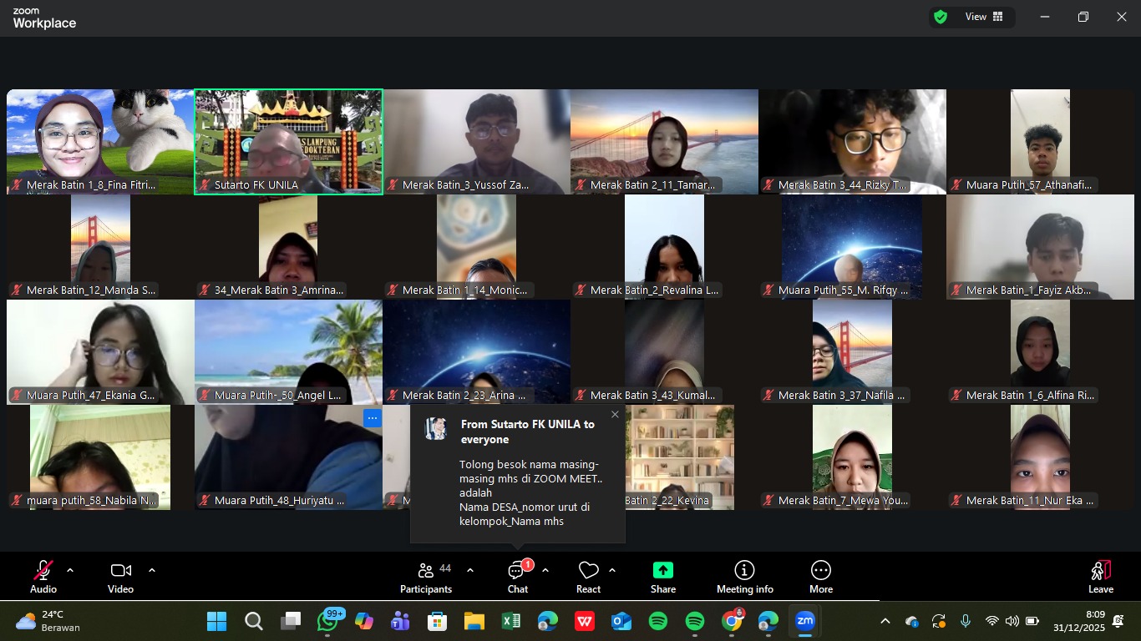Click the Leave meeting button
1141x641 pixels.
pos(1100,577)
